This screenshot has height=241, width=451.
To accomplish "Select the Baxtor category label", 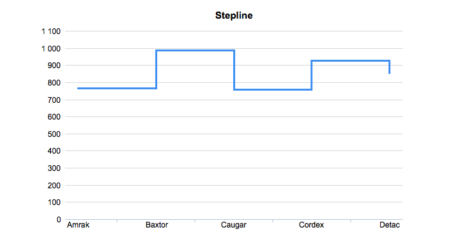I will click(157, 225).
